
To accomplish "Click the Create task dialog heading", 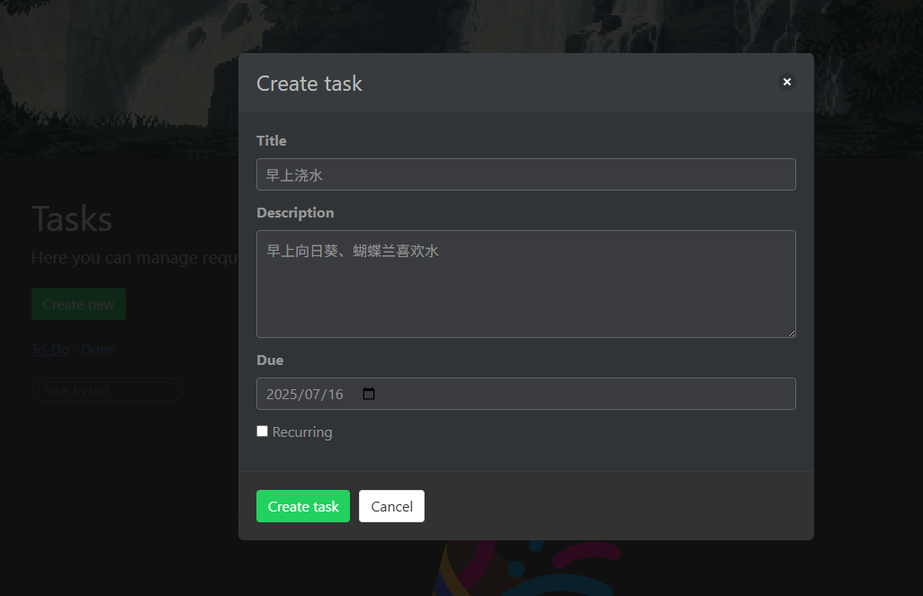I will tap(309, 84).
